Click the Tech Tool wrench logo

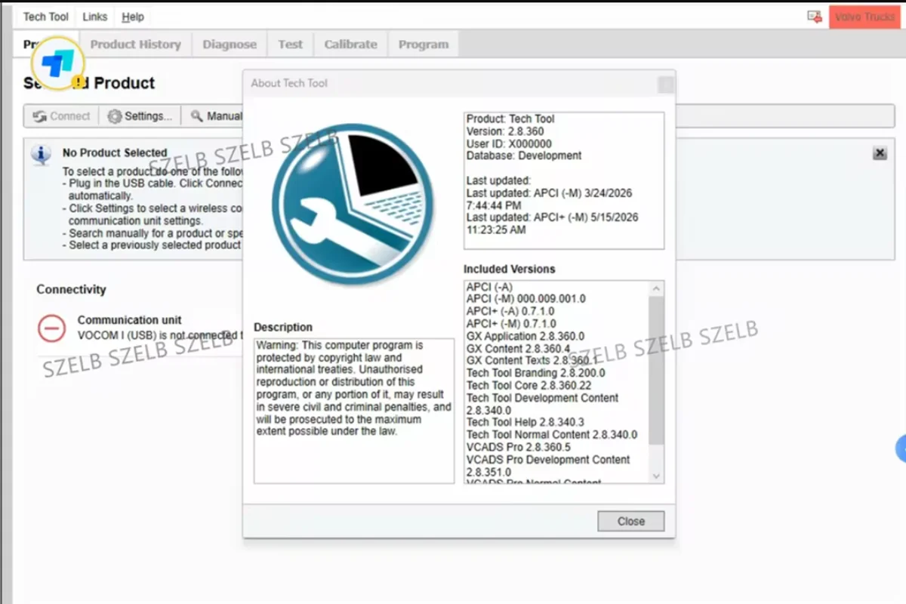[x=353, y=205]
